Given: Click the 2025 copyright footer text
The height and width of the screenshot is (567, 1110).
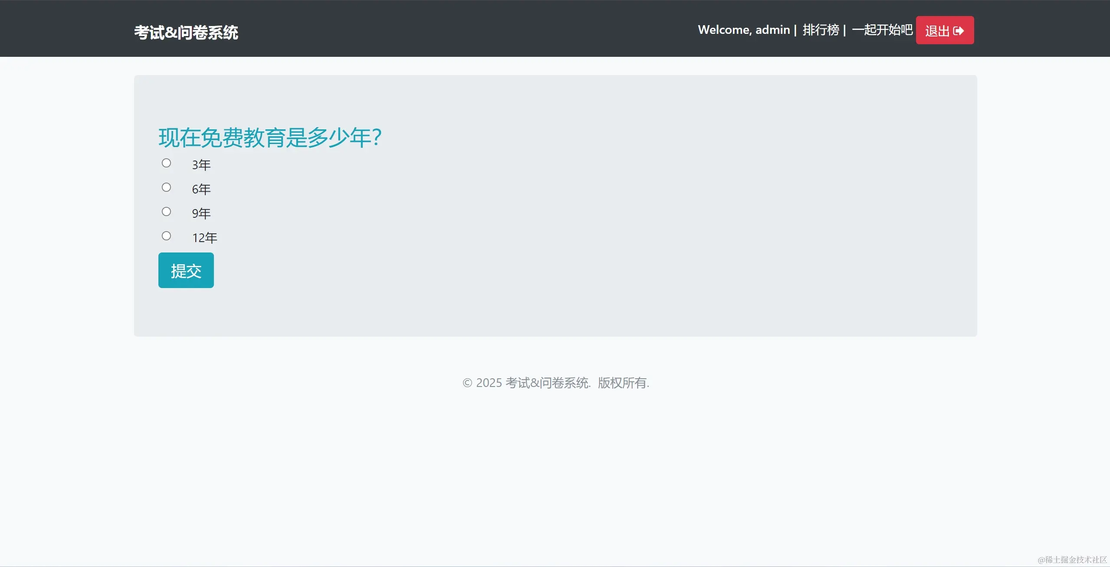Looking at the screenshot, I should tap(555, 383).
